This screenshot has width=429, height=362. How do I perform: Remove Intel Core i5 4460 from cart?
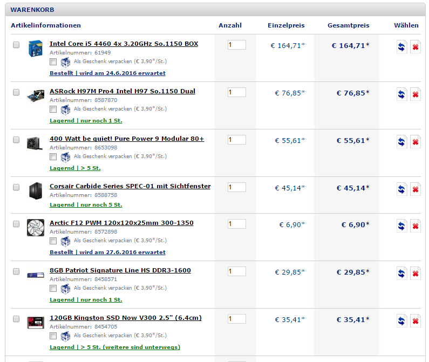coord(416,47)
